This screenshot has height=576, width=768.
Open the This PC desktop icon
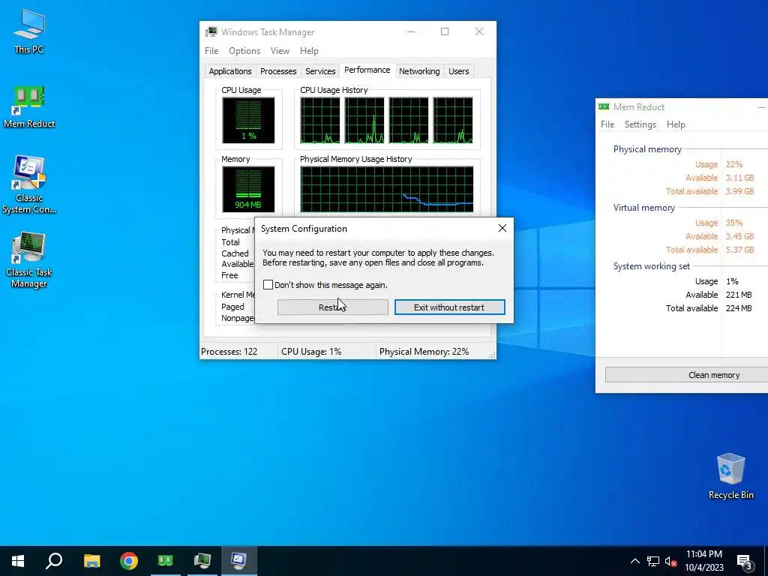click(29, 31)
